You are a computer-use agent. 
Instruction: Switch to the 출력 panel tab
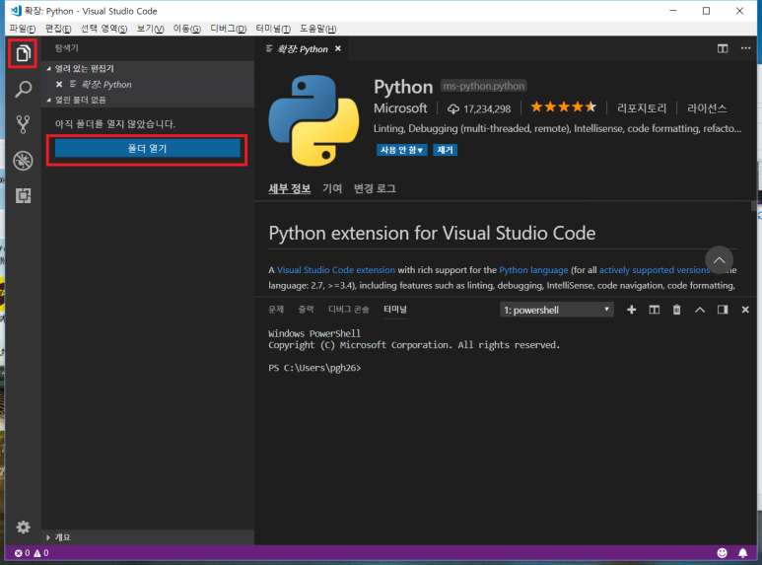307,310
